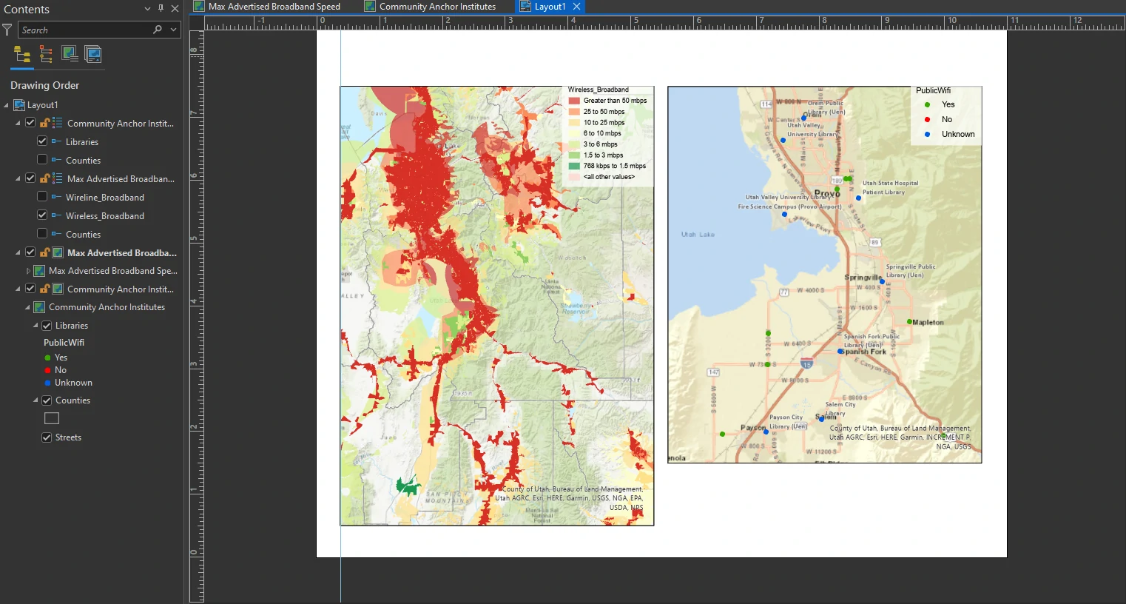This screenshot has height=604, width=1126.
Task: Click the legend item icon beside checked Libraries item
Action: pyautogui.click(x=56, y=142)
